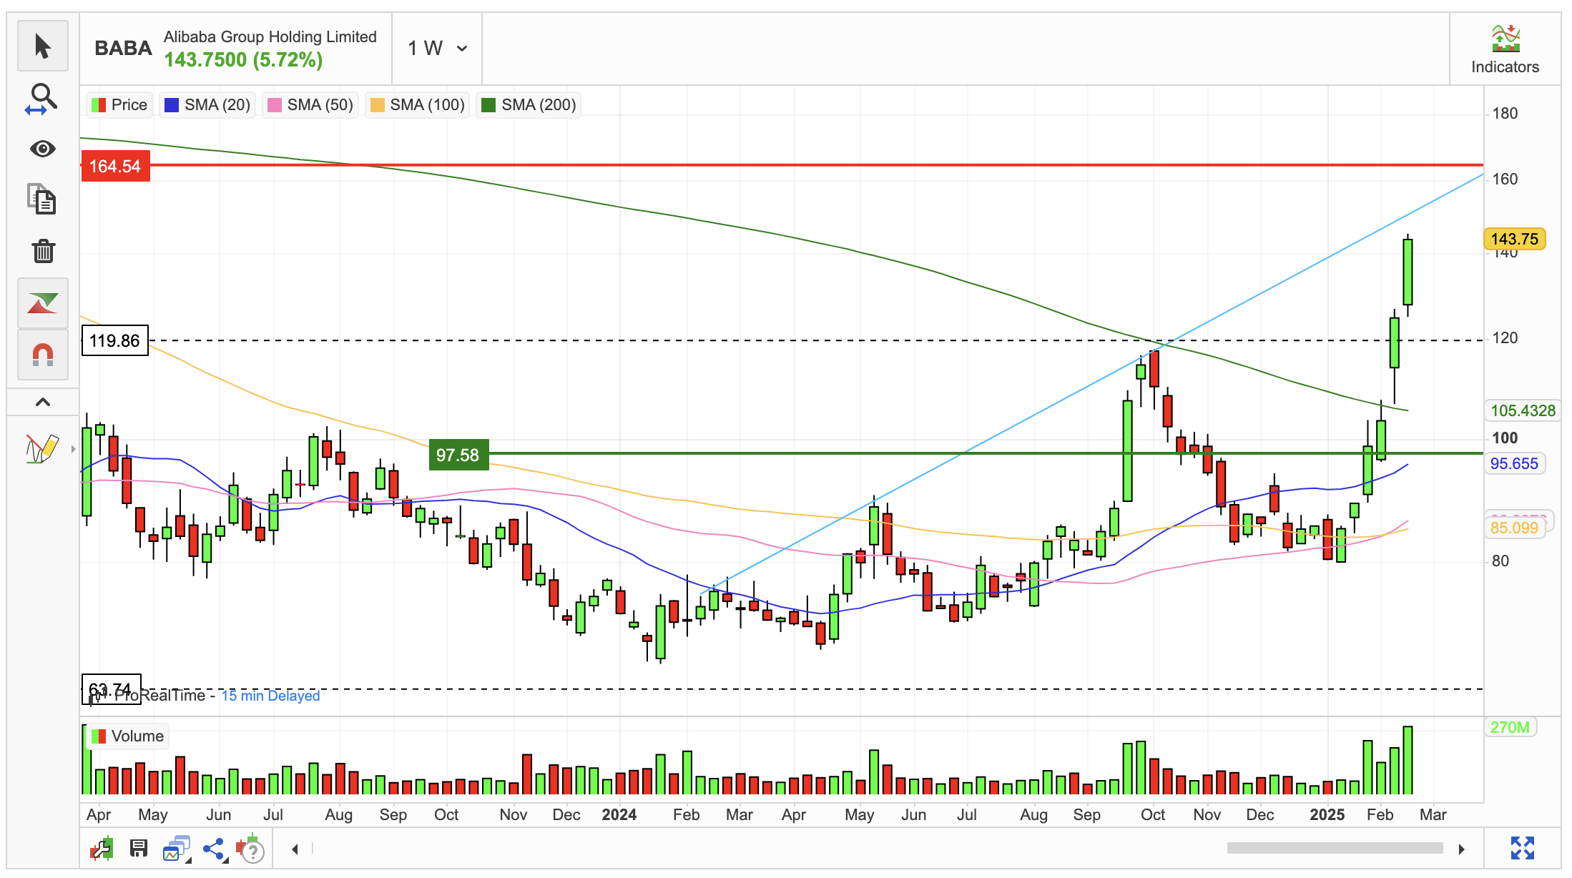Toggle the magnet snap mode
This screenshot has width=1572, height=878.
tap(42, 355)
